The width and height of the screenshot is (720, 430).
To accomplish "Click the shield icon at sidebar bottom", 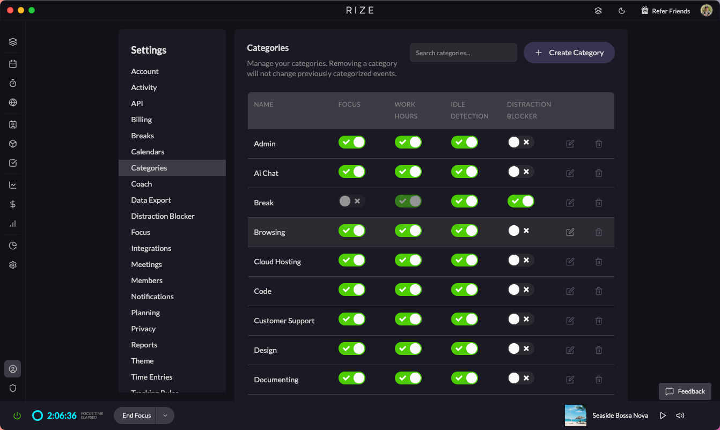I will point(13,388).
